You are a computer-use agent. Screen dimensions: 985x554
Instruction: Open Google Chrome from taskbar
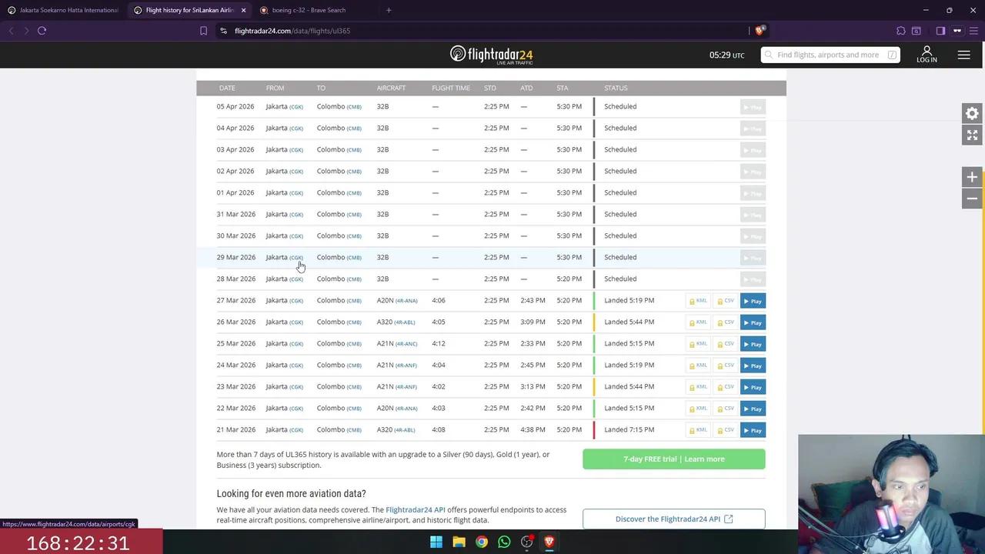pos(481,542)
